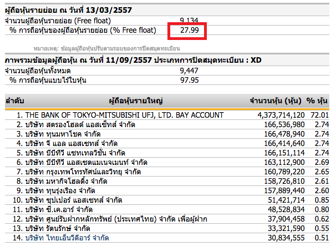Click share count 48,528,834
This screenshot has width=336, height=246.
point(286,209)
